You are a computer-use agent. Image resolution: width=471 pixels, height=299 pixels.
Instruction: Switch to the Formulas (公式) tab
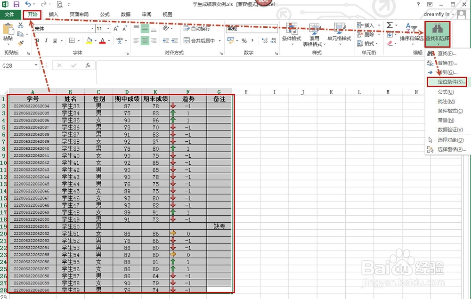coord(105,15)
